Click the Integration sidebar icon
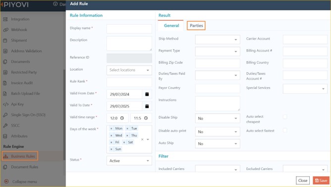This screenshot has width=331, height=187. click(x=5, y=19)
